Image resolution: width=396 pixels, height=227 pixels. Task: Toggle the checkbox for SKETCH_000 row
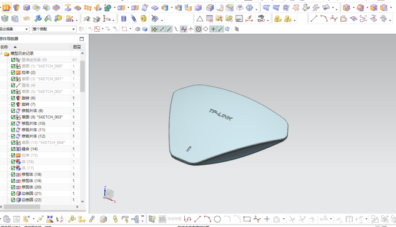(13, 66)
